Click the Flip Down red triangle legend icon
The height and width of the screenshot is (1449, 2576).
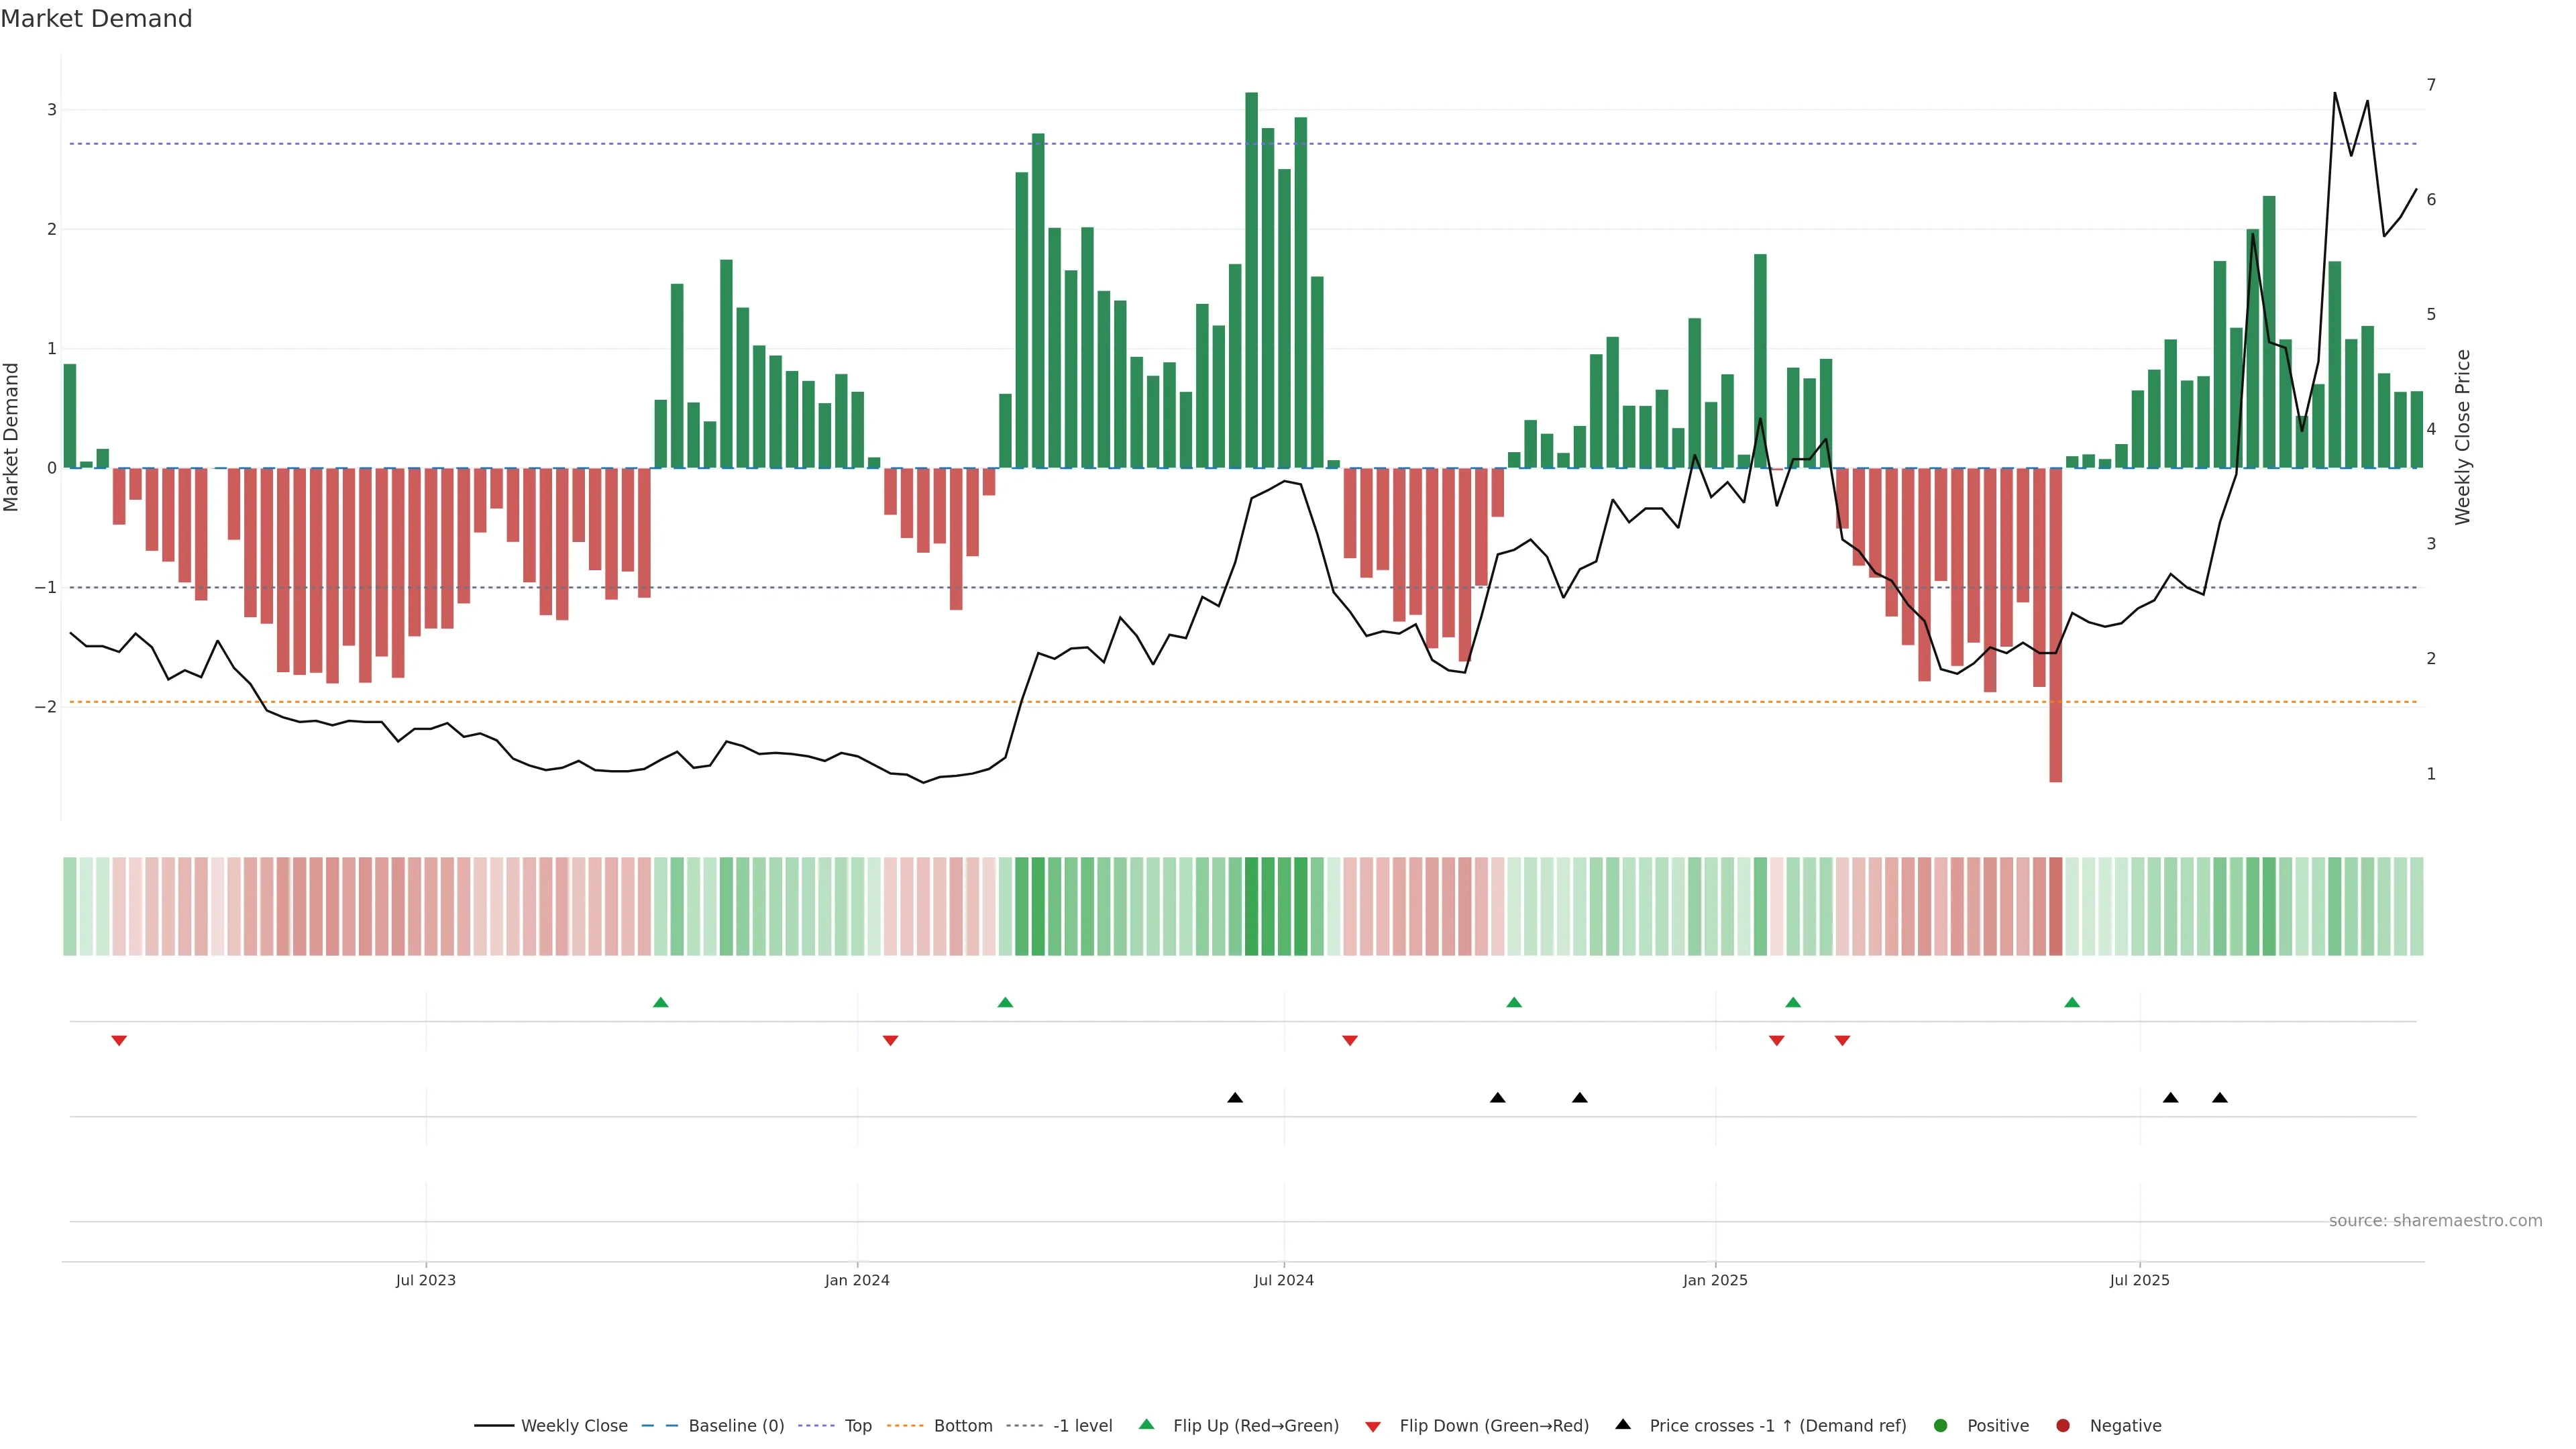point(1372,1426)
